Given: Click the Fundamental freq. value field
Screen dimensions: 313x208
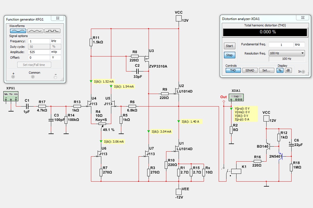Looking at the screenshot, I should (281, 44).
